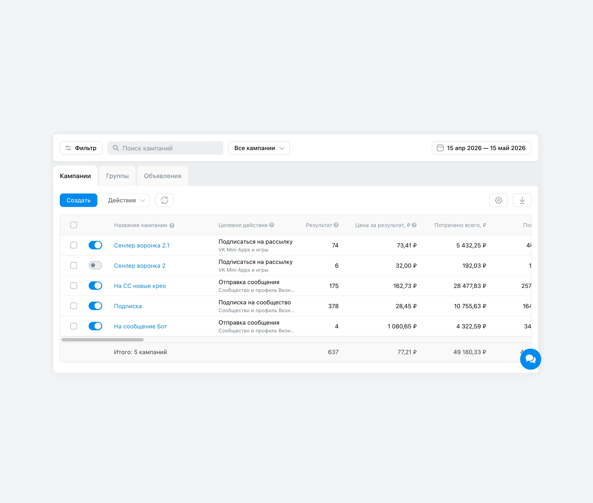
Task: Click help icon beside Целевое действие
Action: click(272, 225)
